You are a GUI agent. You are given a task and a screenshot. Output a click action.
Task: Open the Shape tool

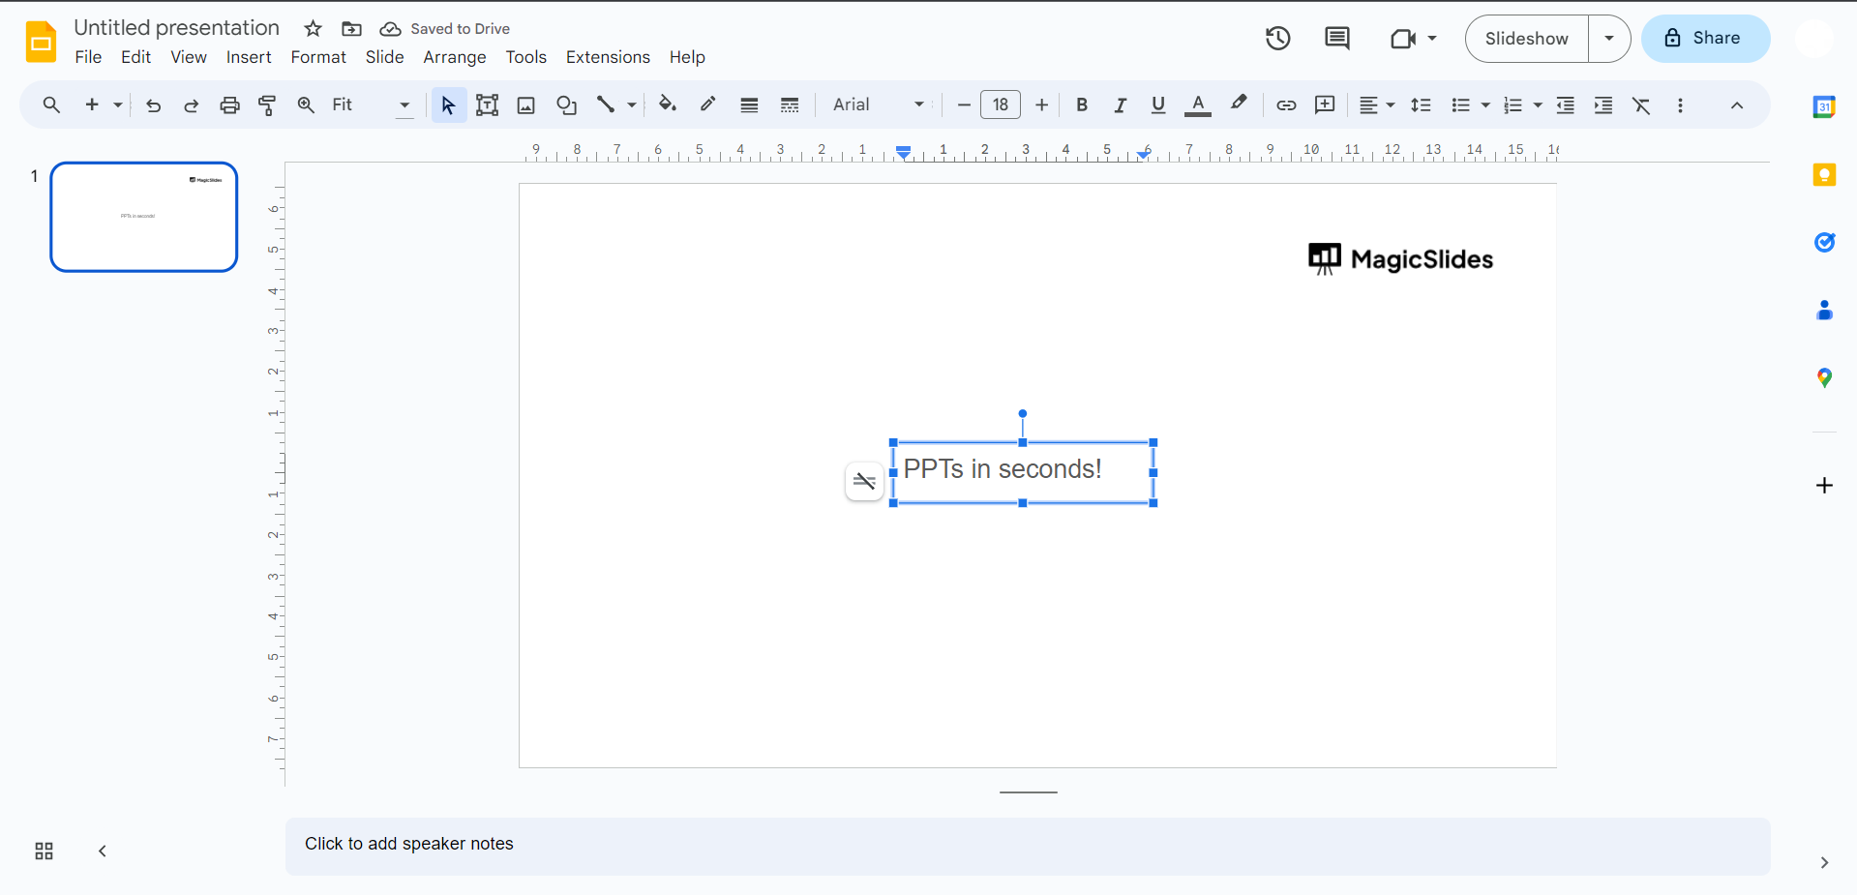[566, 105]
